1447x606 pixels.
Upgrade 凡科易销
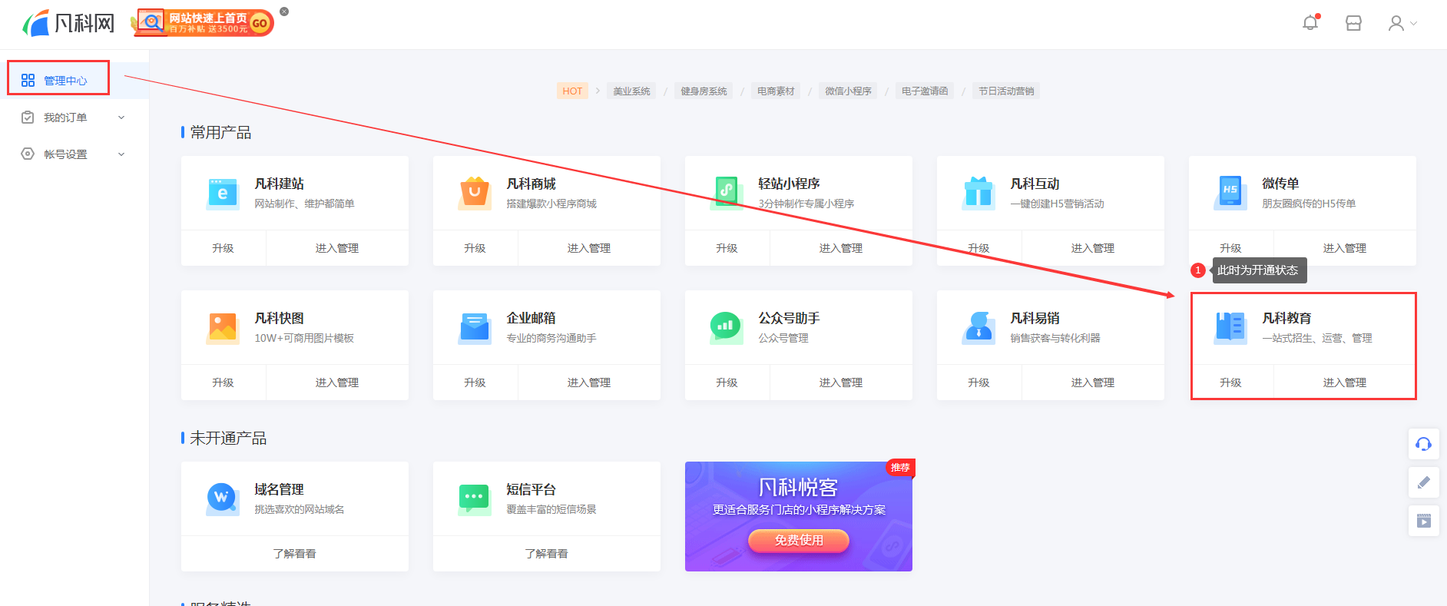point(978,382)
